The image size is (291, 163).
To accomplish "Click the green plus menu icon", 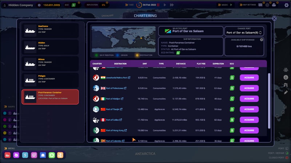I will (52, 155).
